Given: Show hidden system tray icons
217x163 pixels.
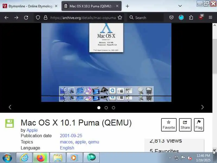Looking at the screenshot, I should [x=170, y=158].
